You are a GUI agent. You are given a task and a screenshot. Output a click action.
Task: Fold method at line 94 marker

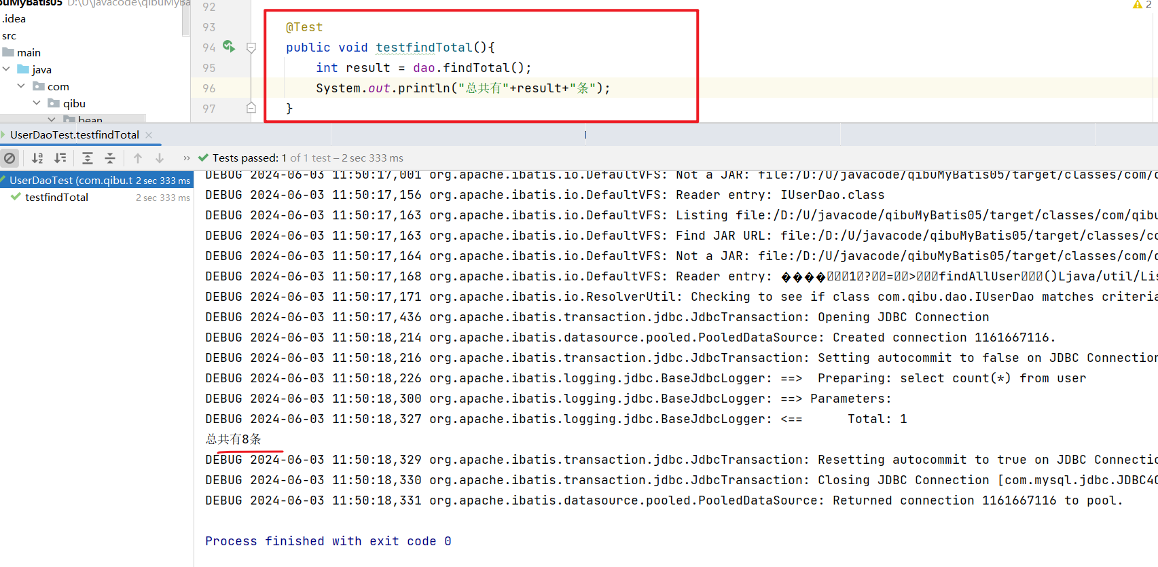tap(251, 48)
